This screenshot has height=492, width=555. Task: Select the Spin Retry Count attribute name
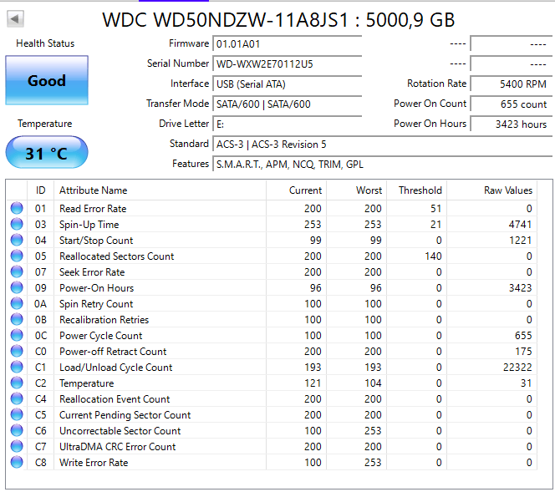96,304
